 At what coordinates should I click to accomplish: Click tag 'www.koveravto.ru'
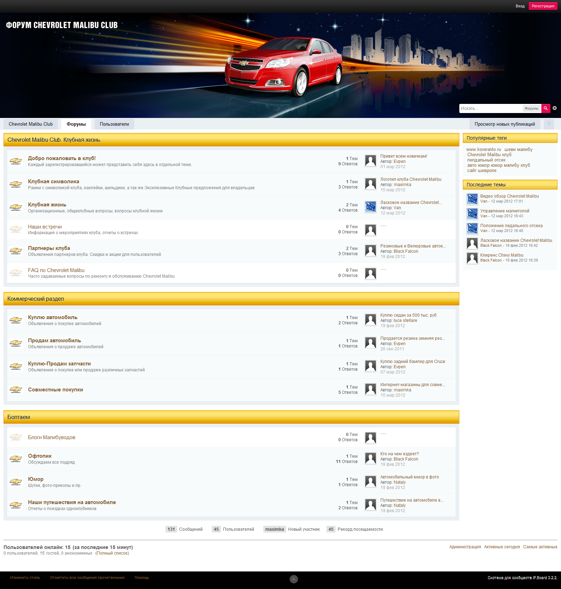coord(484,150)
